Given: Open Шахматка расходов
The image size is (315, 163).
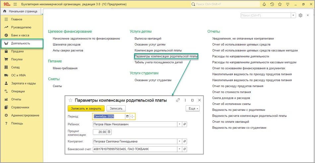Looking at the screenshot, I should point(67,45).
